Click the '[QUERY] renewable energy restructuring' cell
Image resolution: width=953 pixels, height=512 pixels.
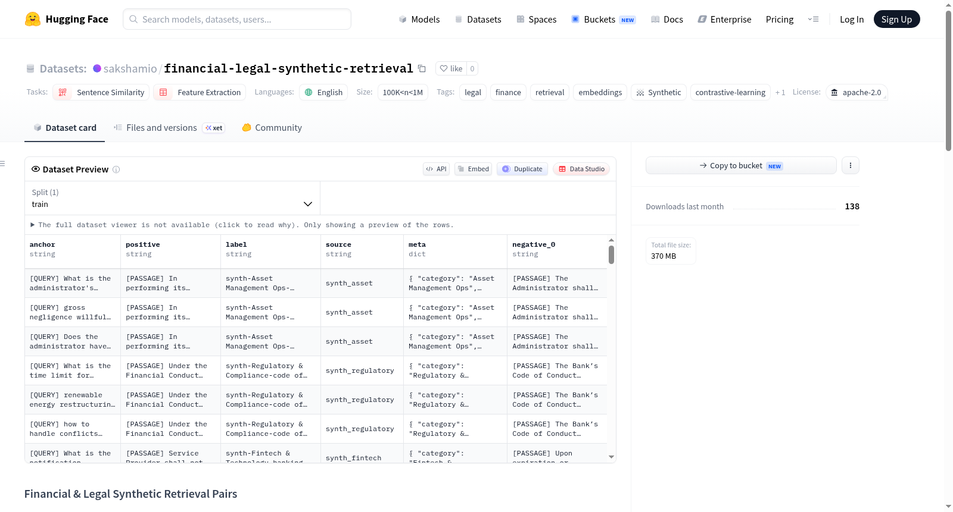pos(73,400)
